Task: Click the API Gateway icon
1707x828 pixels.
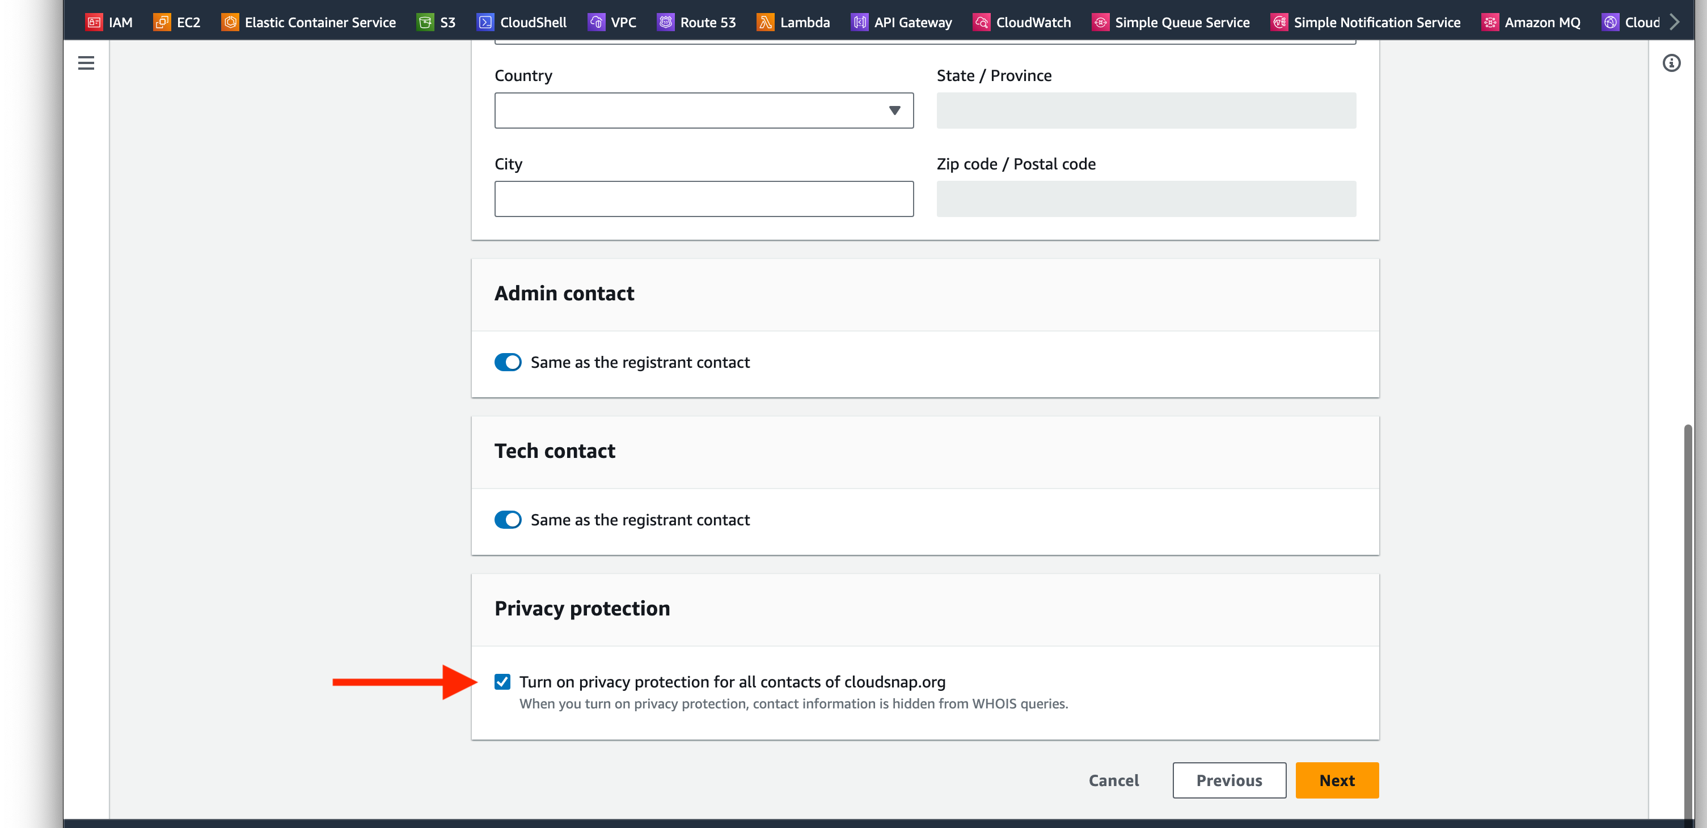Action: coord(860,23)
